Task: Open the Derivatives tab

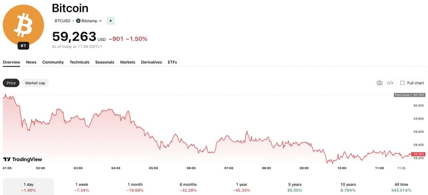Action: pyautogui.click(x=151, y=62)
